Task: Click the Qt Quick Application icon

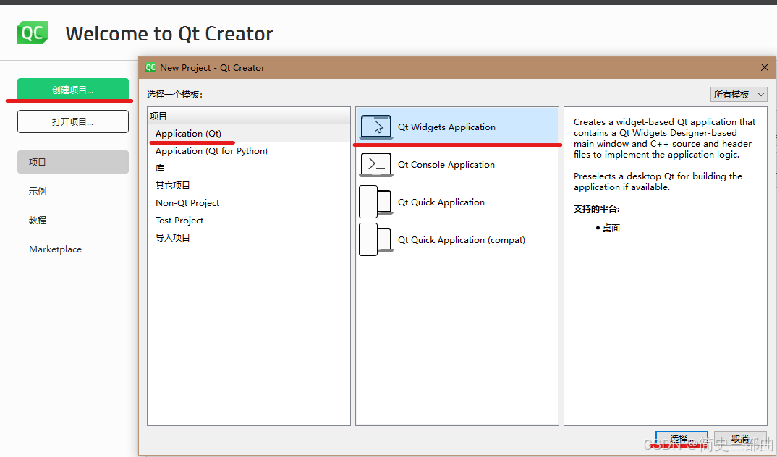Action: coord(376,202)
